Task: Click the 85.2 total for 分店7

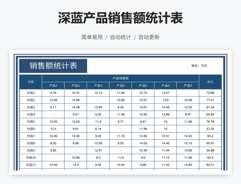Action: coord(210,136)
